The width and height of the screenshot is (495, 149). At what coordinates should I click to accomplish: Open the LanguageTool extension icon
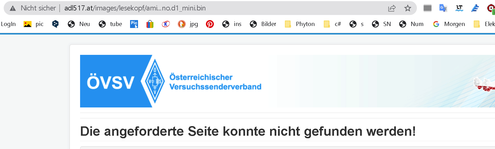pyautogui.click(x=459, y=8)
